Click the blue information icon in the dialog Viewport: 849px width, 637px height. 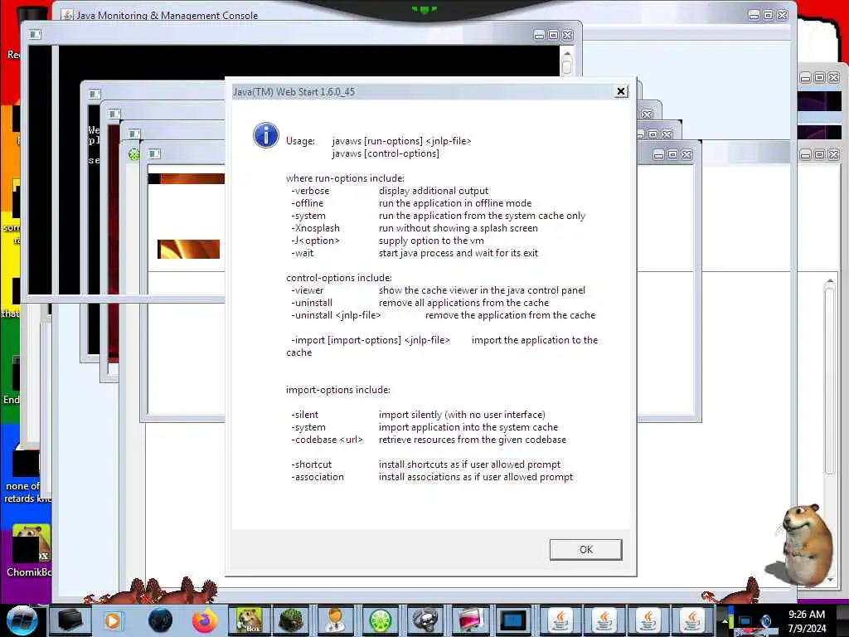pos(266,135)
